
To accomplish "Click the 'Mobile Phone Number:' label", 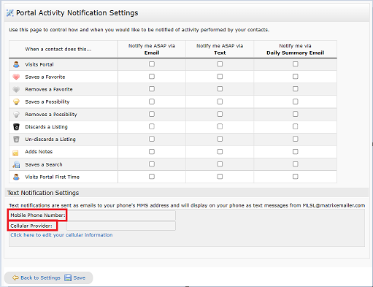I will pyautogui.click(x=38, y=215).
